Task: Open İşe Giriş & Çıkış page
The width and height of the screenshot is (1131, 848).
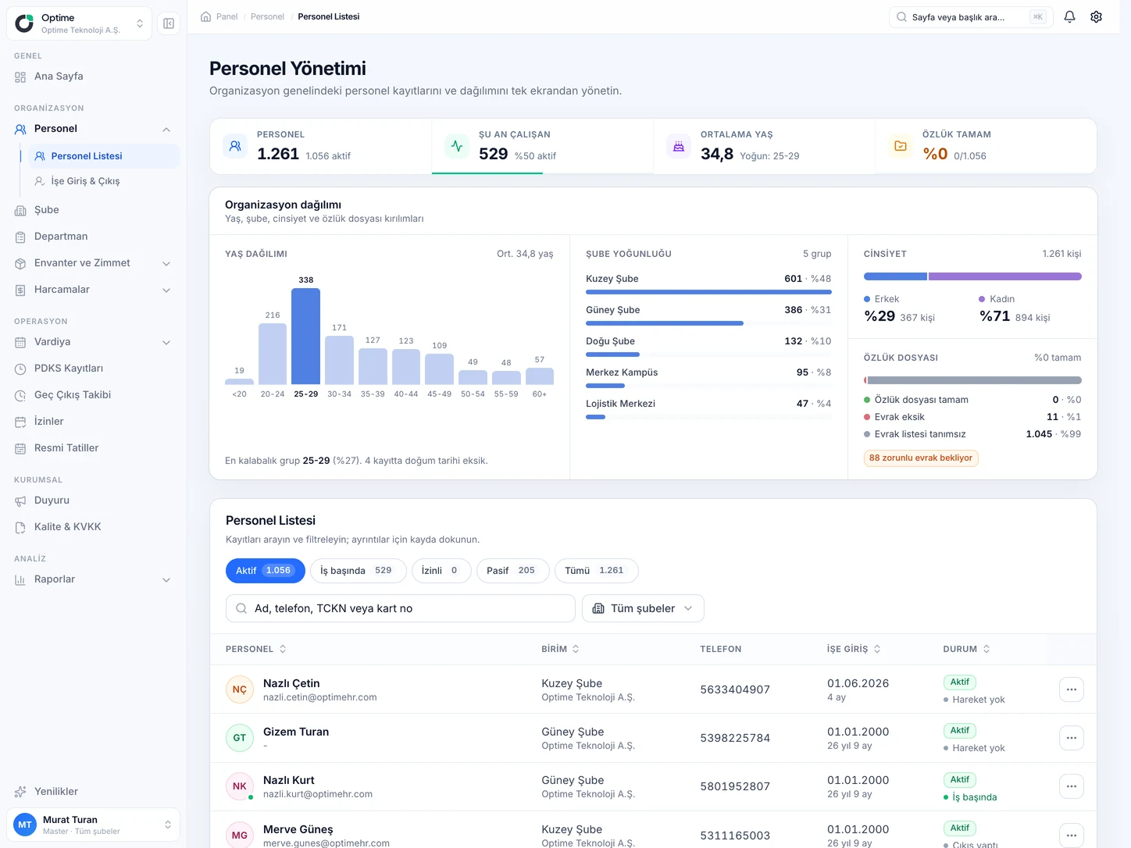Action: point(105,181)
